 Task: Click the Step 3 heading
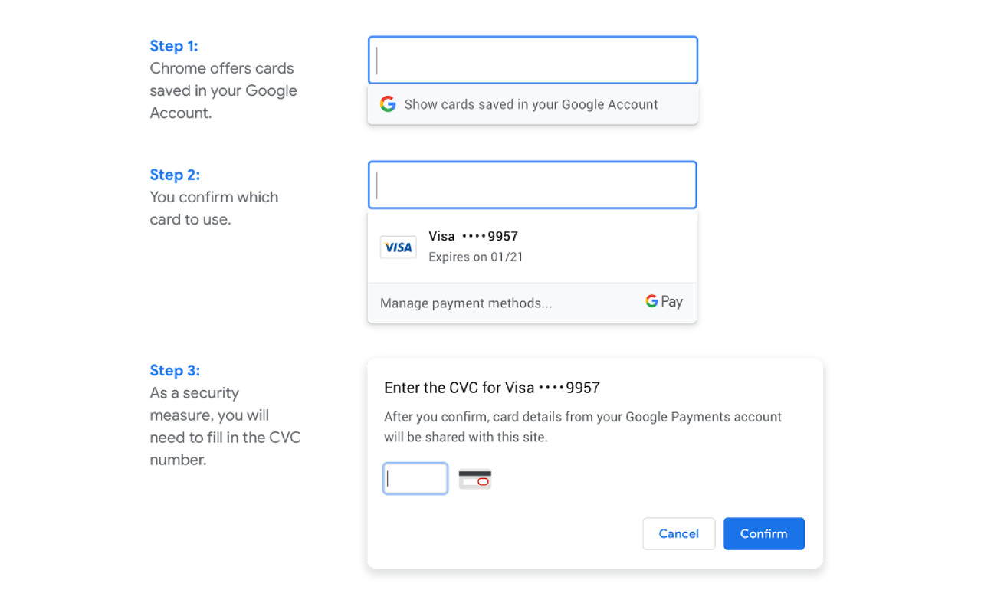click(175, 371)
